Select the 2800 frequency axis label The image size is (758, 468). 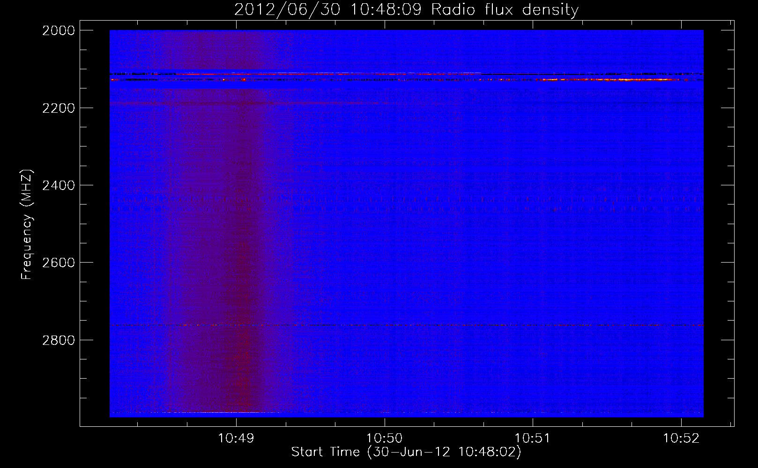(59, 340)
